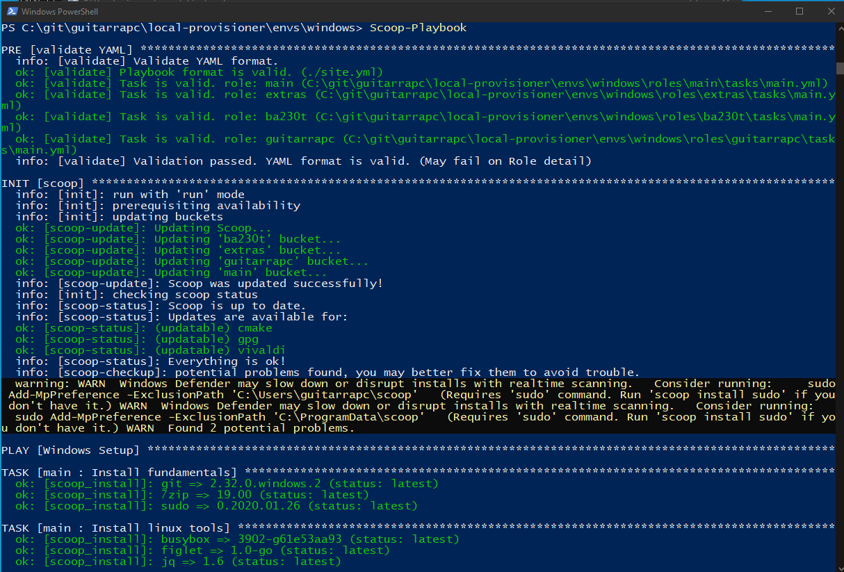This screenshot has width=844, height=572.
Task: Click 'Scoop was updated successfully!' line
Action: 199,284
